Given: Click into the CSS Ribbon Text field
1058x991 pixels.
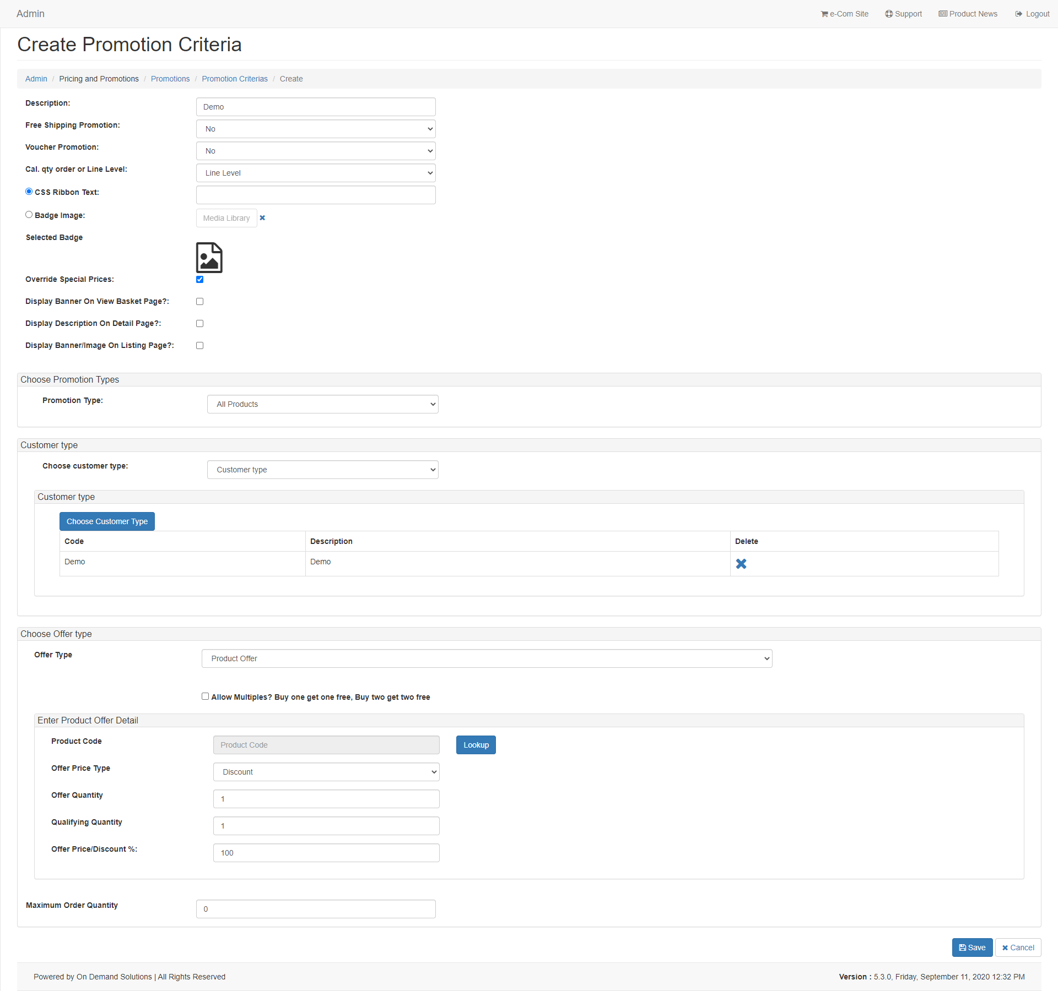Looking at the screenshot, I should (x=316, y=195).
